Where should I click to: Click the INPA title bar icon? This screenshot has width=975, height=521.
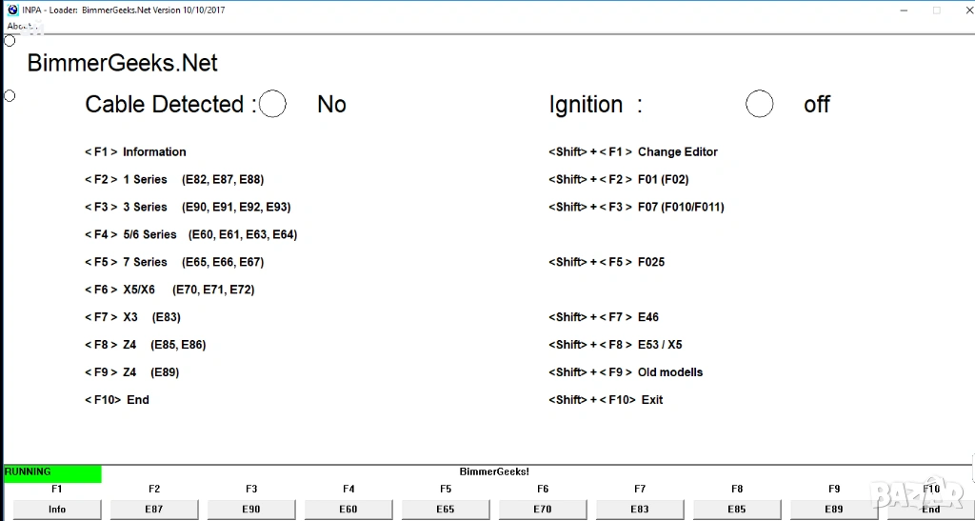tap(12, 10)
